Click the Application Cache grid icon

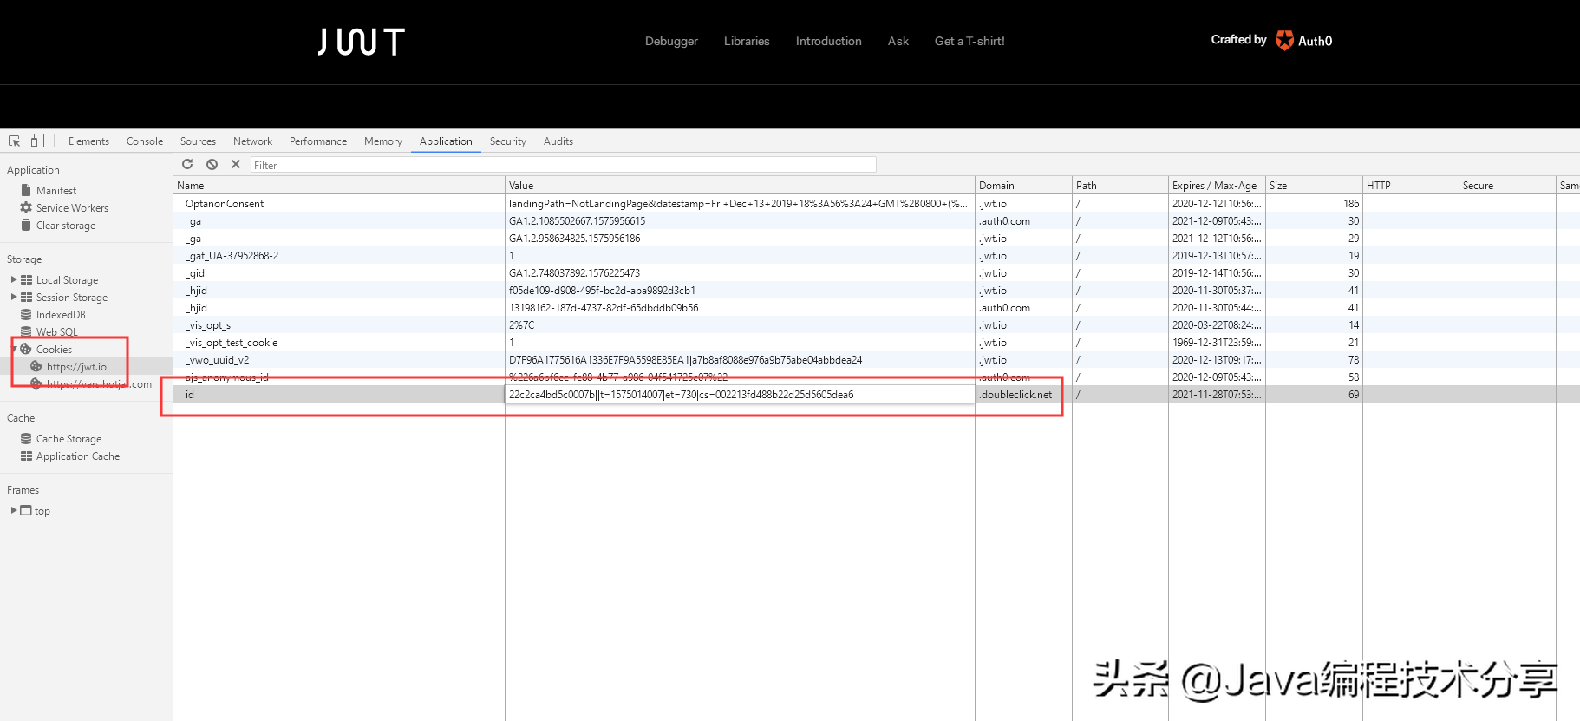27,456
